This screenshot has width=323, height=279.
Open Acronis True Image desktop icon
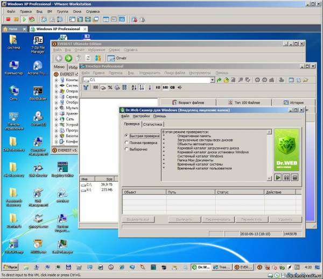pyautogui.click(x=38, y=68)
